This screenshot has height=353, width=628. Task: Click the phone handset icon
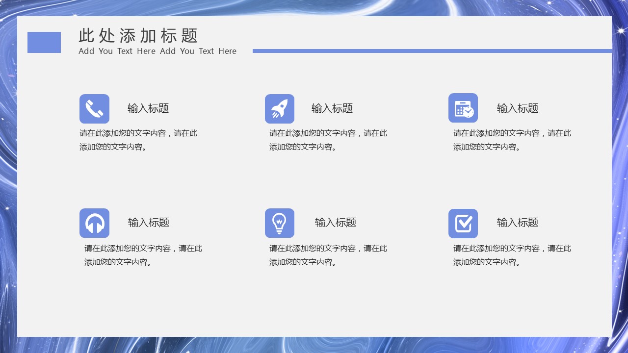pyautogui.click(x=94, y=109)
